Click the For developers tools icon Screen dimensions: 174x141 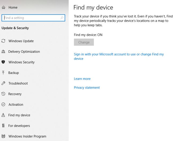coord(3,125)
